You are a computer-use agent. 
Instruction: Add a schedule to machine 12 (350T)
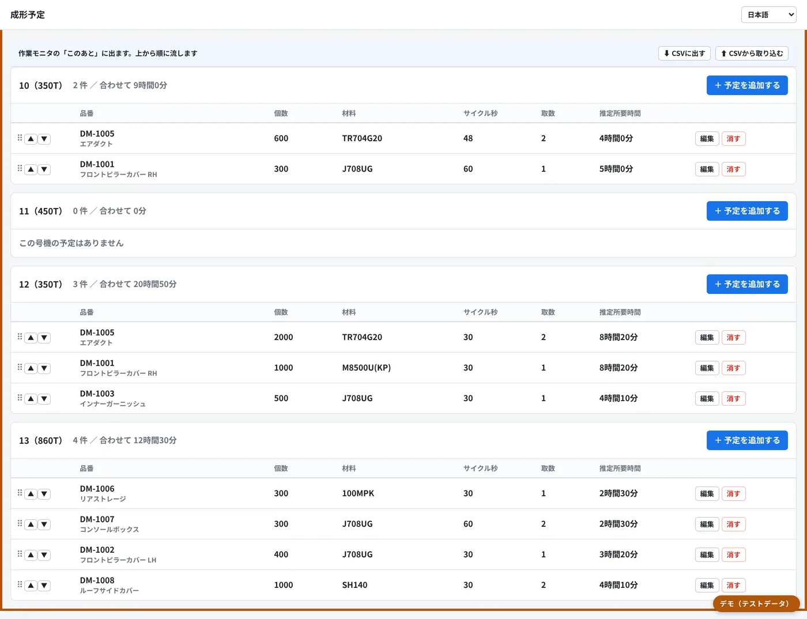tap(747, 284)
